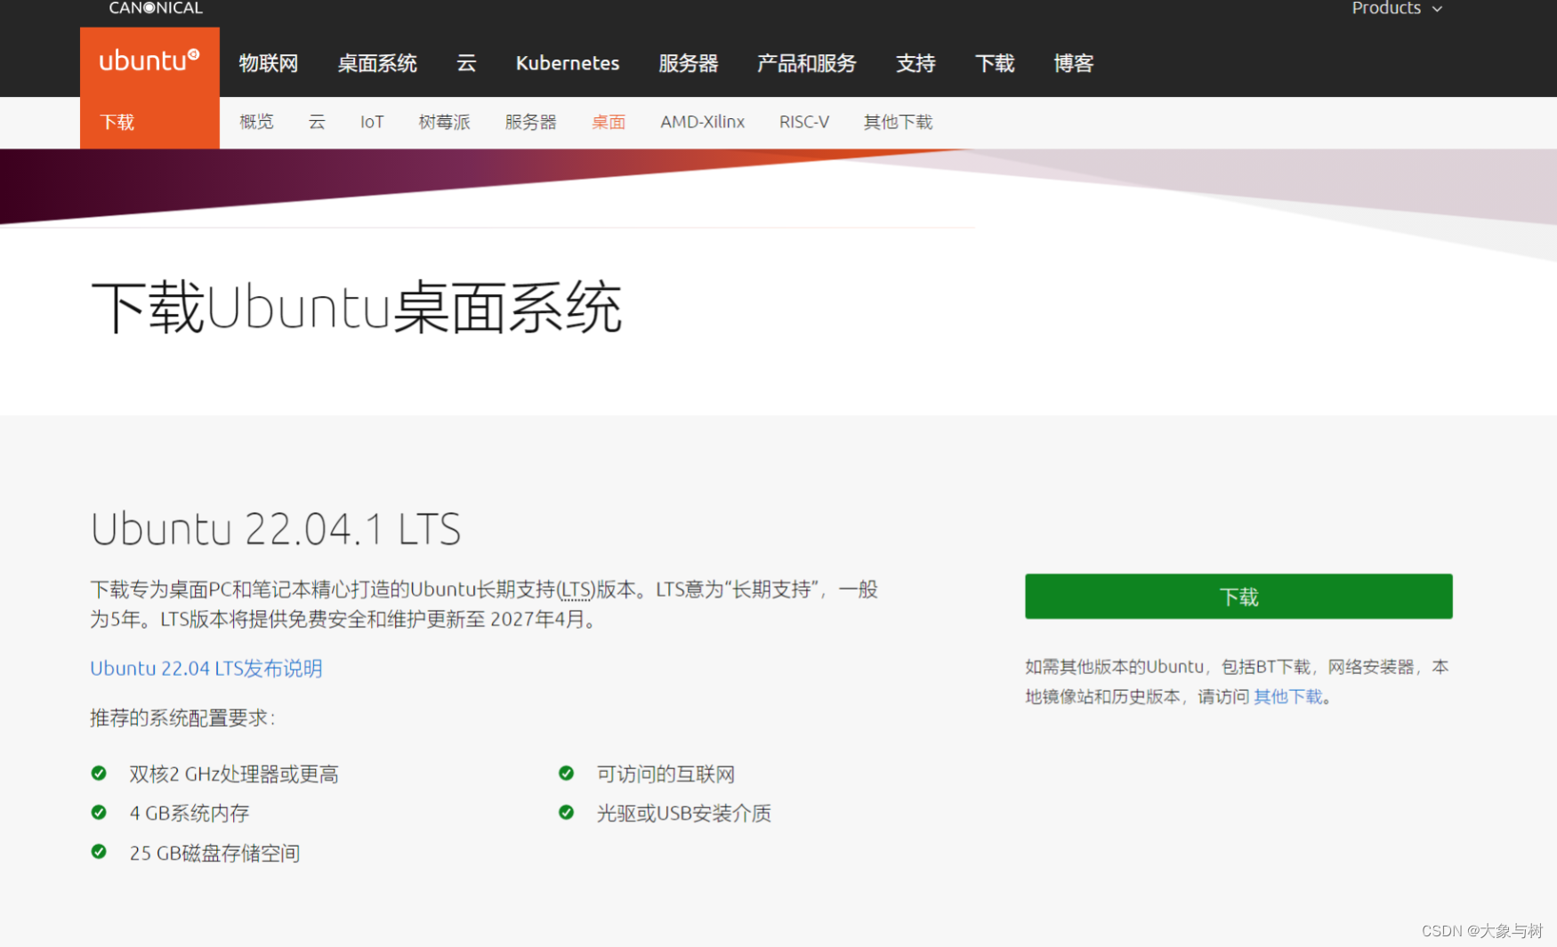
Task: Click the green check beside 可访问的互联网
Action: 566,774
